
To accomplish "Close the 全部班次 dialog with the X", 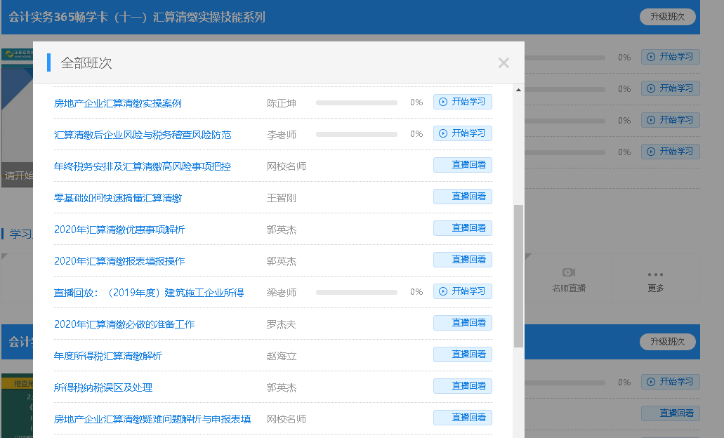I will [503, 63].
